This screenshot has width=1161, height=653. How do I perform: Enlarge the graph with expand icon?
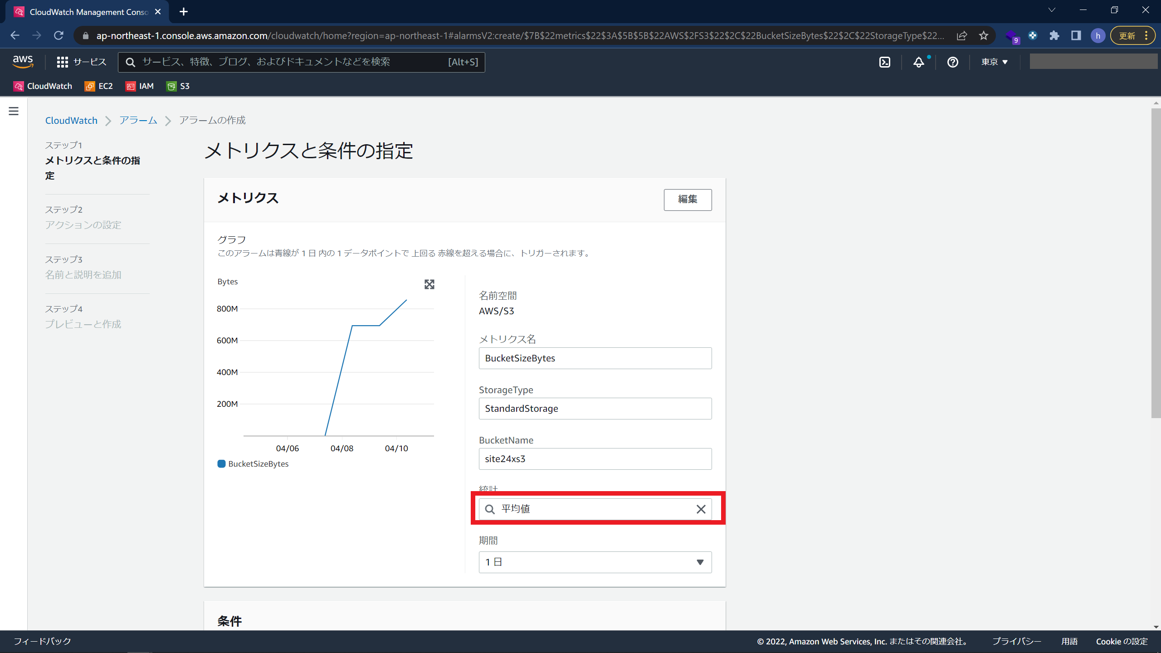429,284
